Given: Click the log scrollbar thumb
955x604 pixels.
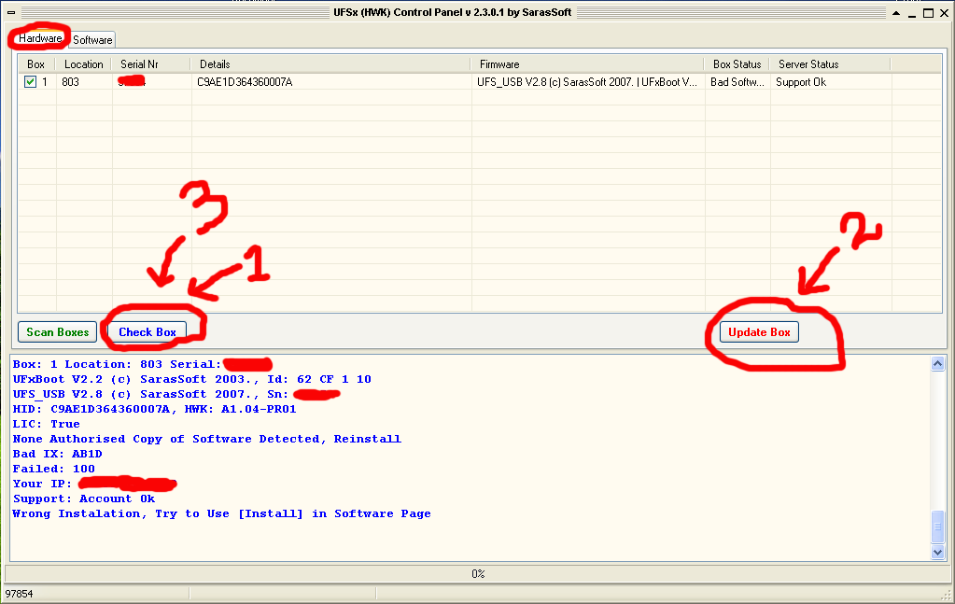Looking at the screenshot, I should 937,527.
